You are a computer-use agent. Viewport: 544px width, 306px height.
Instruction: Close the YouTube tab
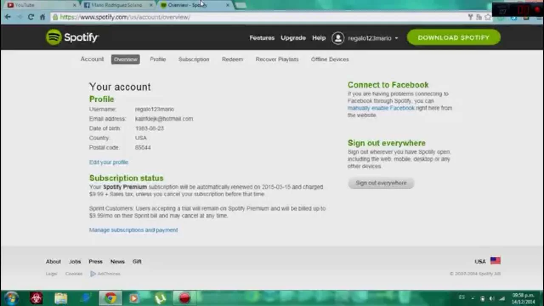point(74,5)
